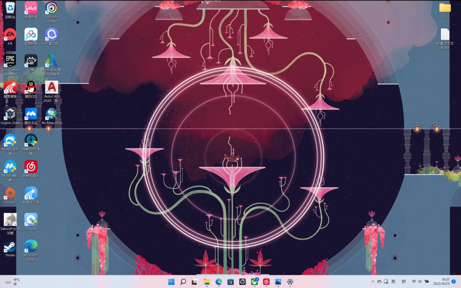Open Edge browser from taskbar

(219, 282)
